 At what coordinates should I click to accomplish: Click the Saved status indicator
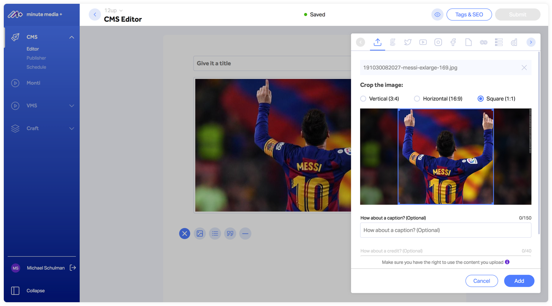pos(315,14)
